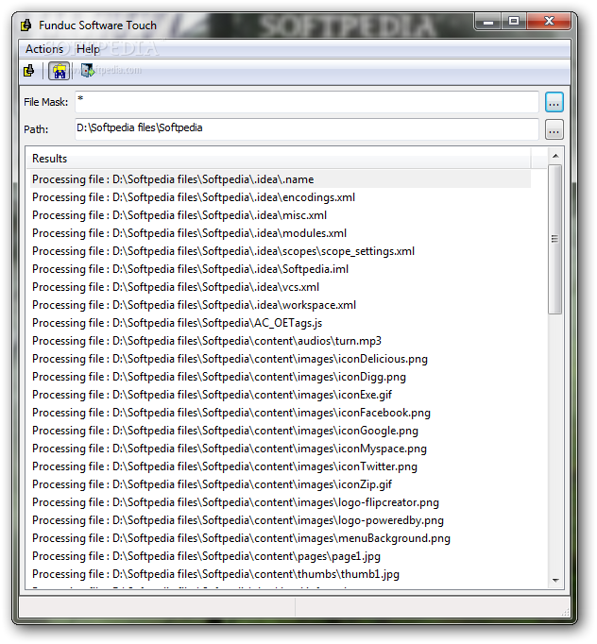The width and height of the screenshot is (597, 644).
Task: Close the Funduc Software Touch window
Action: [549, 22]
